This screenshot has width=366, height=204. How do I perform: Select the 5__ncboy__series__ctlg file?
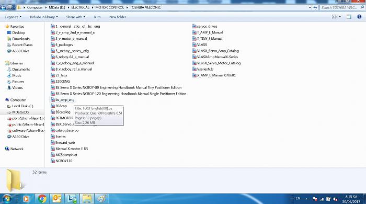(70, 51)
